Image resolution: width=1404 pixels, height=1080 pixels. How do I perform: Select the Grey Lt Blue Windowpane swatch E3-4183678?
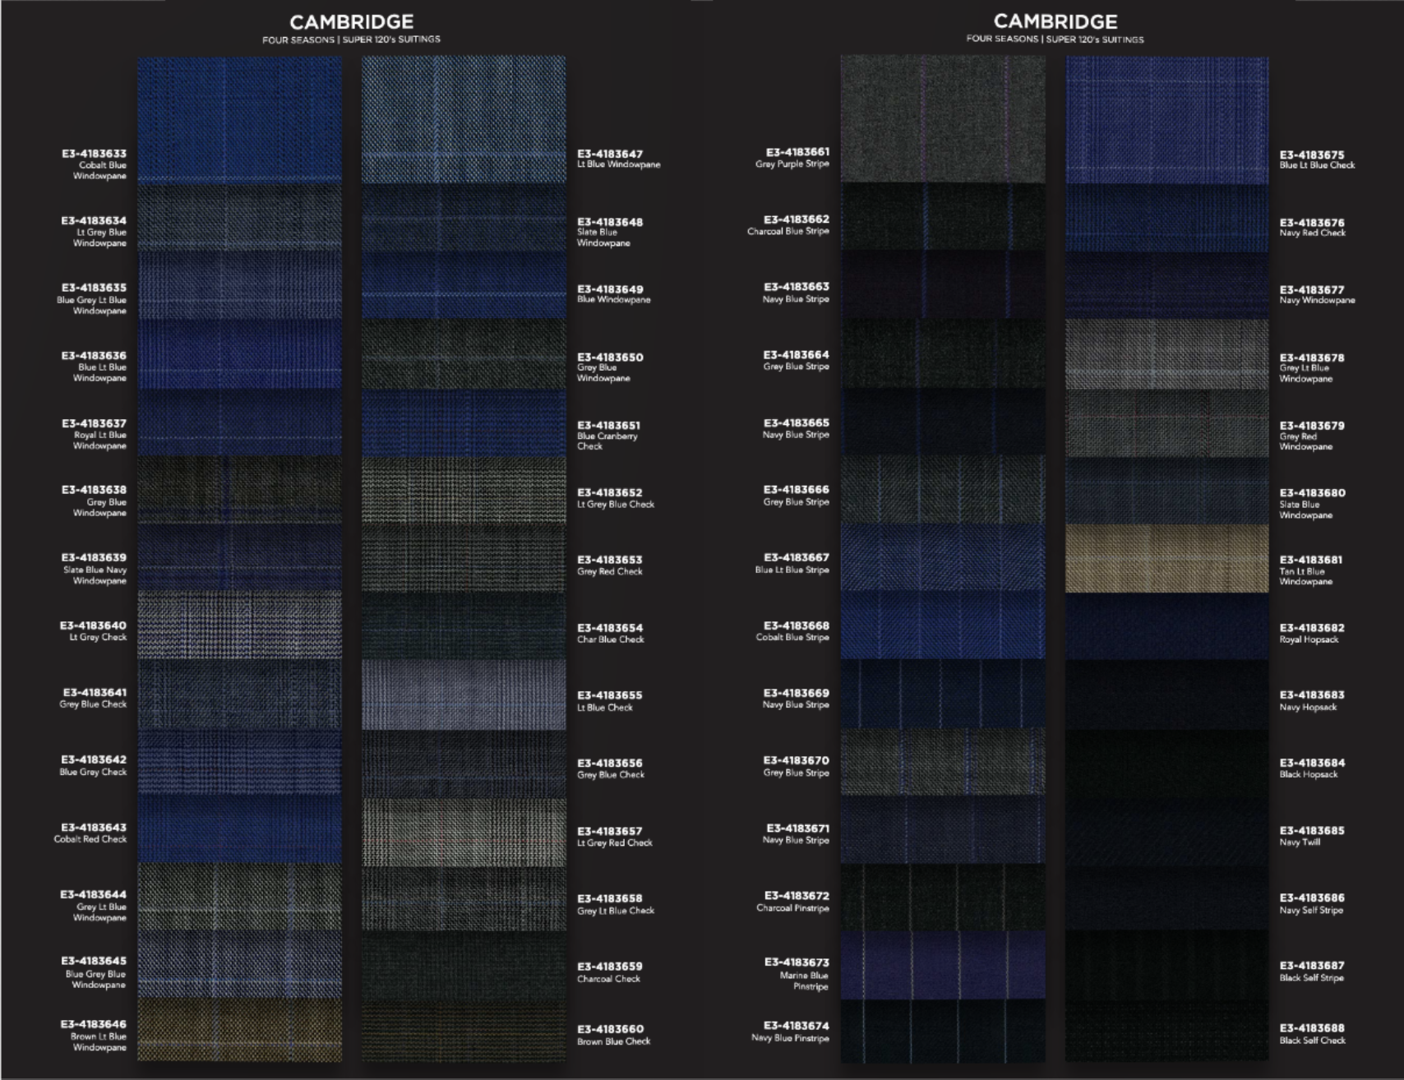pos(1167,354)
